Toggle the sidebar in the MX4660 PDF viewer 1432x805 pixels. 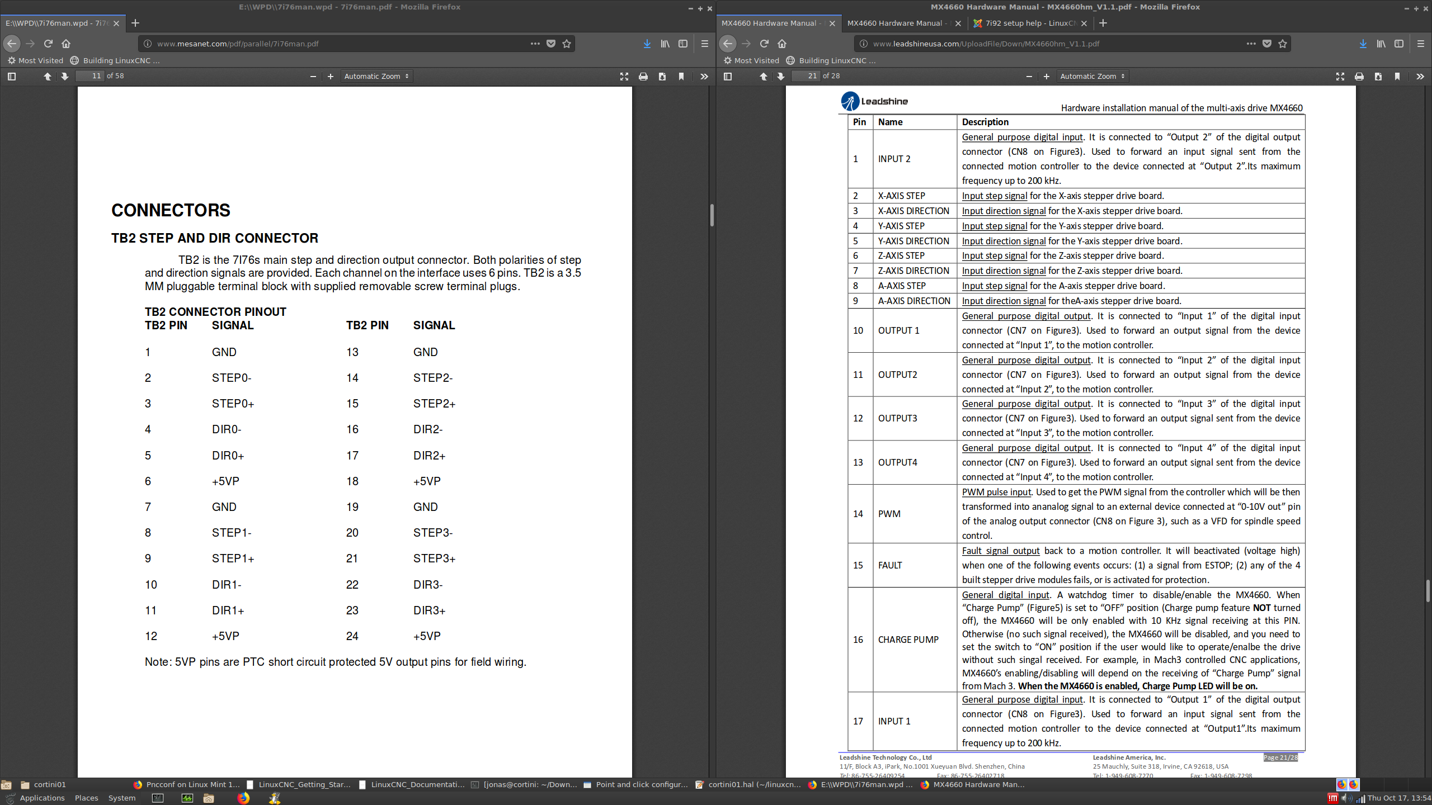[x=728, y=76]
